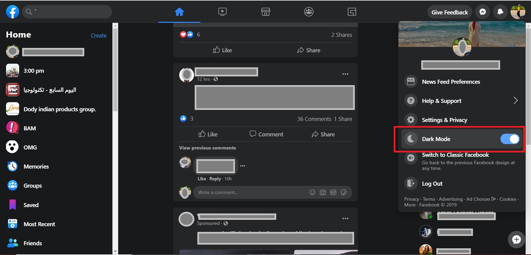The width and height of the screenshot is (531, 255).
Task: Open the Ad Choices footer link
Action: 481,199
